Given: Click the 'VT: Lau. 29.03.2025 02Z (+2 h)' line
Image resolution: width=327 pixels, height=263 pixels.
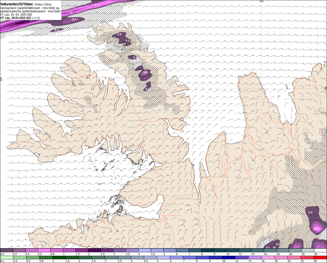Looking at the screenshot, I should click(x=20, y=18).
